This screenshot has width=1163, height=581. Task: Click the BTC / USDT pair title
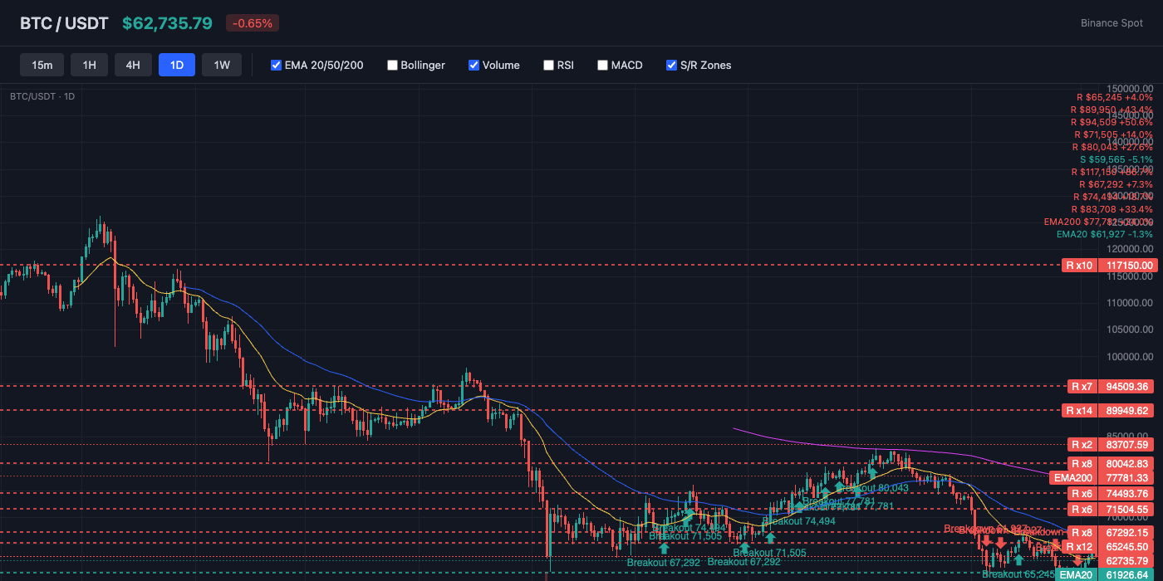pyautogui.click(x=64, y=23)
